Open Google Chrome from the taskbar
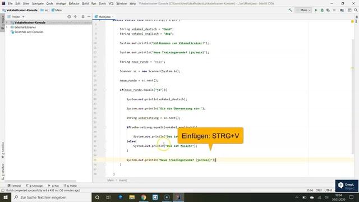This screenshot has width=359, height=202. point(144,197)
